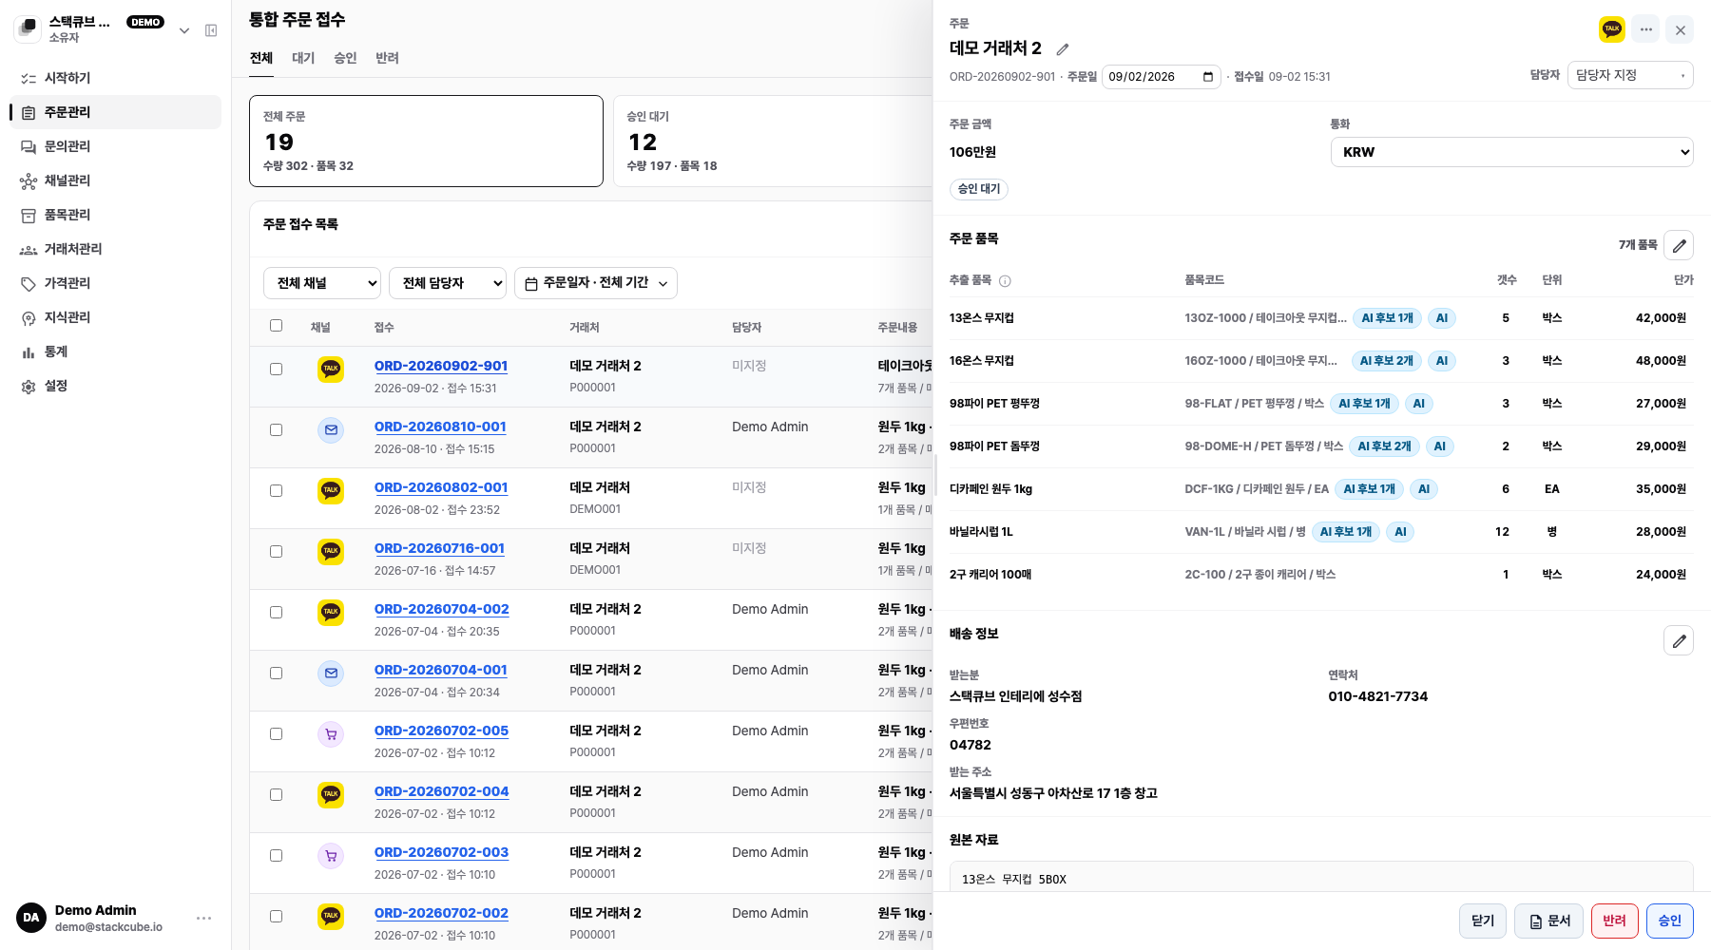Click the 닫기 button
The image size is (1711, 950).
click(1483, 921)
